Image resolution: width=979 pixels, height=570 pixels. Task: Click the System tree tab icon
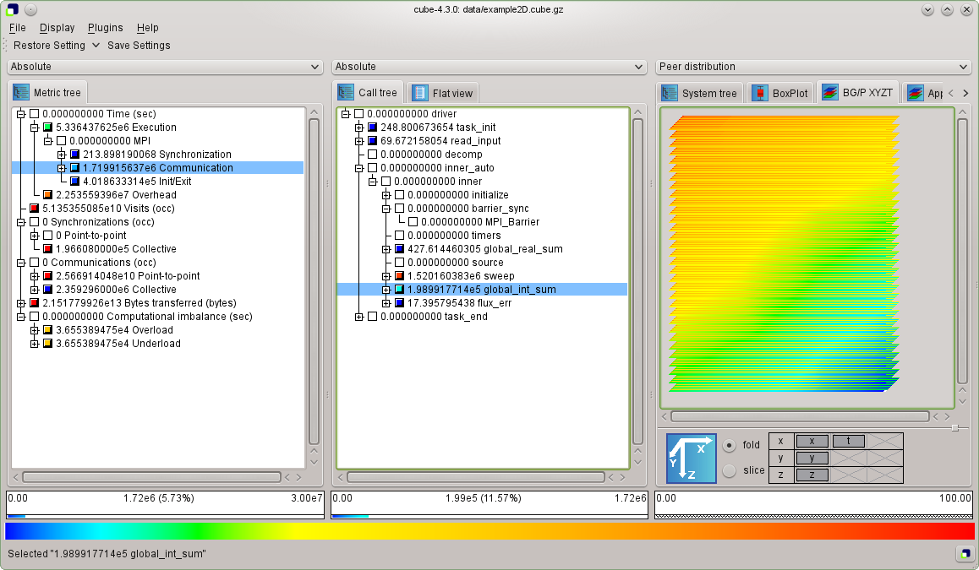670,93
